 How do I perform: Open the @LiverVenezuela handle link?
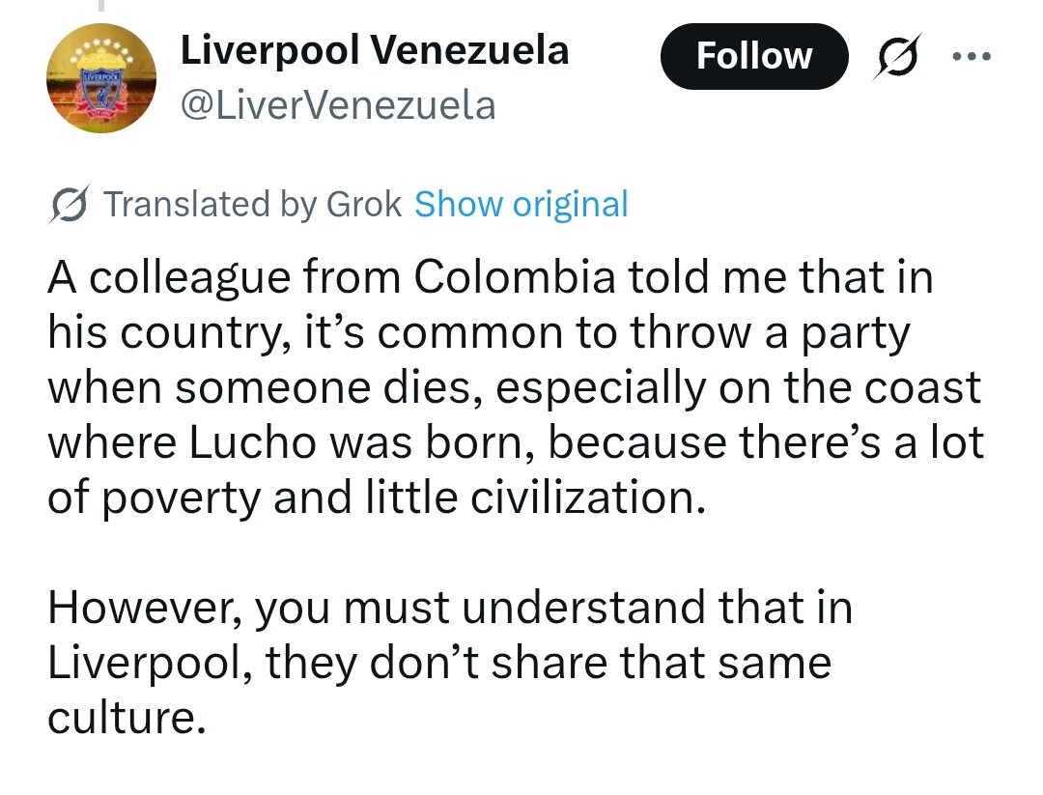coord(338,104)
